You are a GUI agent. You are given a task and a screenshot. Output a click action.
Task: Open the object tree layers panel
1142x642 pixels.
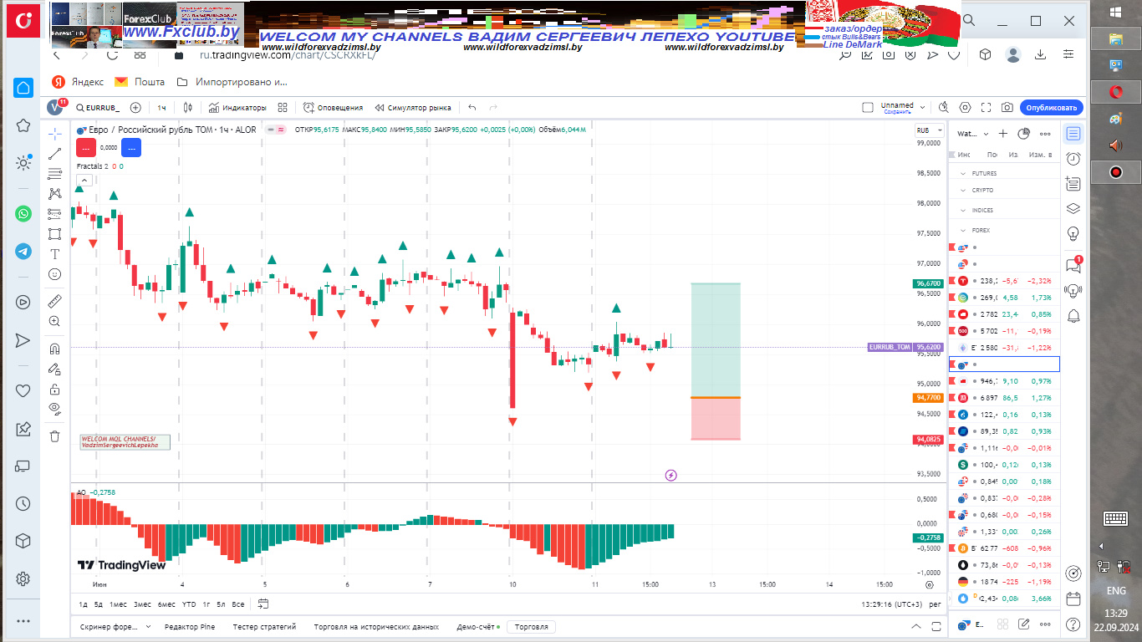(1073, 209)
